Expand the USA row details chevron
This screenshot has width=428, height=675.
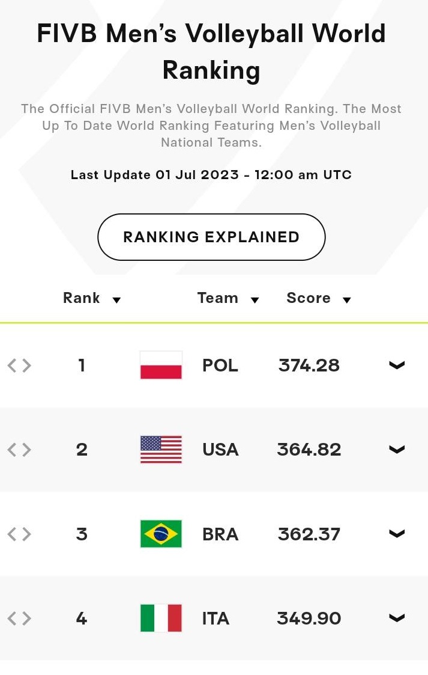pyautogui.click(x=397, y=450)
